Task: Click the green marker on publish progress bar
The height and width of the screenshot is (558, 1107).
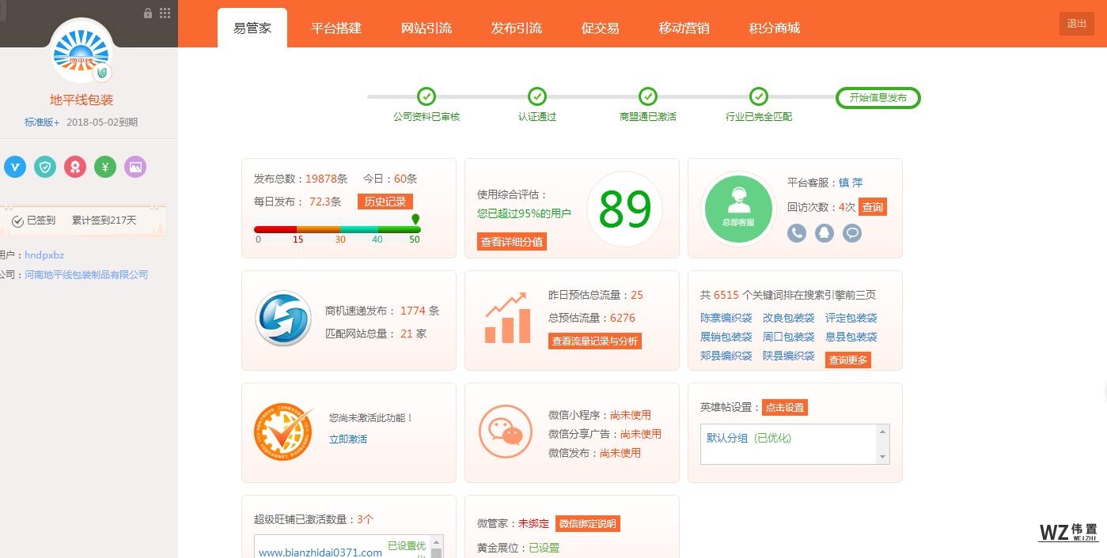Action: pyautogui.click(x=415, y=219)
